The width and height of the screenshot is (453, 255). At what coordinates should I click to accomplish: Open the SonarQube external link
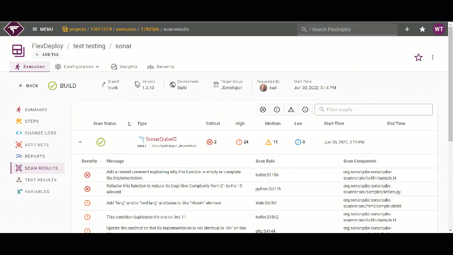tap(161, 139)
